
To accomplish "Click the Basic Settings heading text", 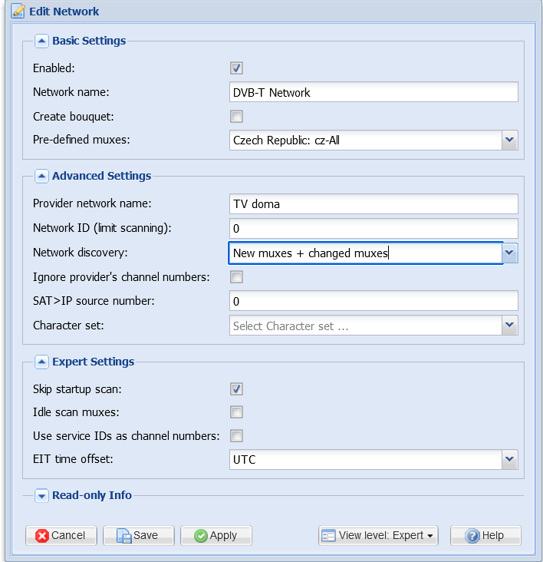I will tap(89, 41).
